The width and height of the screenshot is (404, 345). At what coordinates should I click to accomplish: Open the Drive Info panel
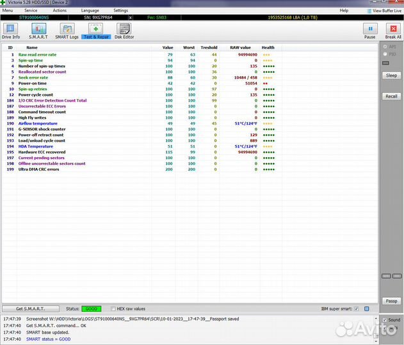point(11,30)
